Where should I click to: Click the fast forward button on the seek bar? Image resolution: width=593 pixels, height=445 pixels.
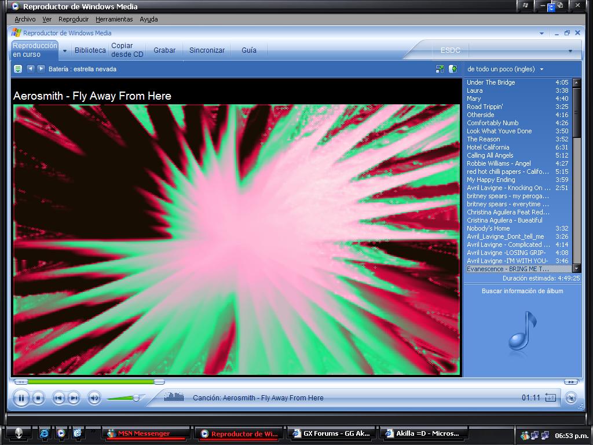pyautogui.click(x=570, y=382)
